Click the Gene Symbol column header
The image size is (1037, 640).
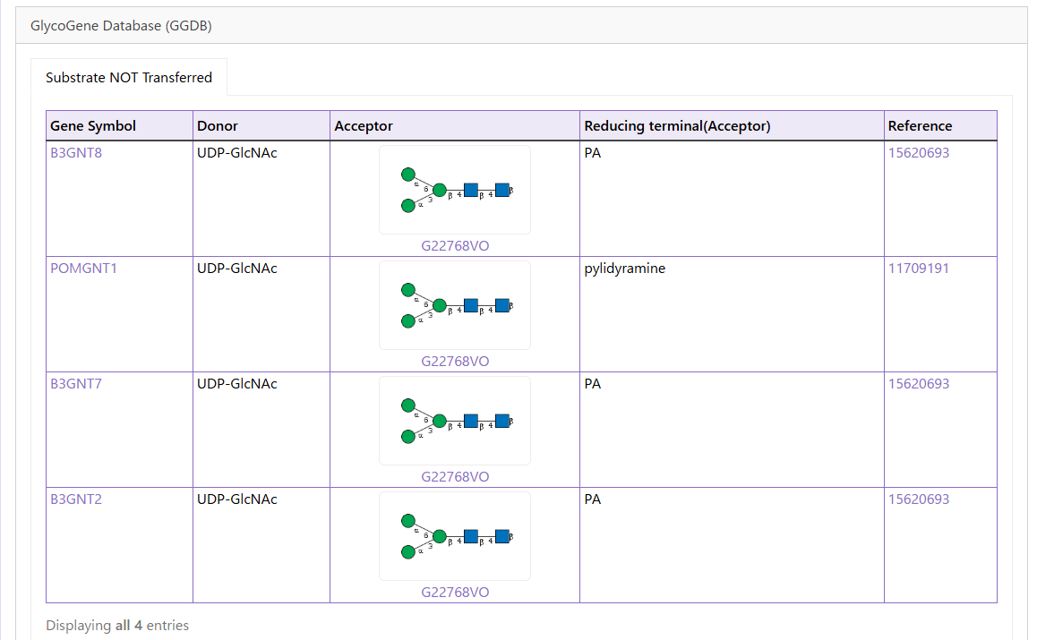(93, 126)
